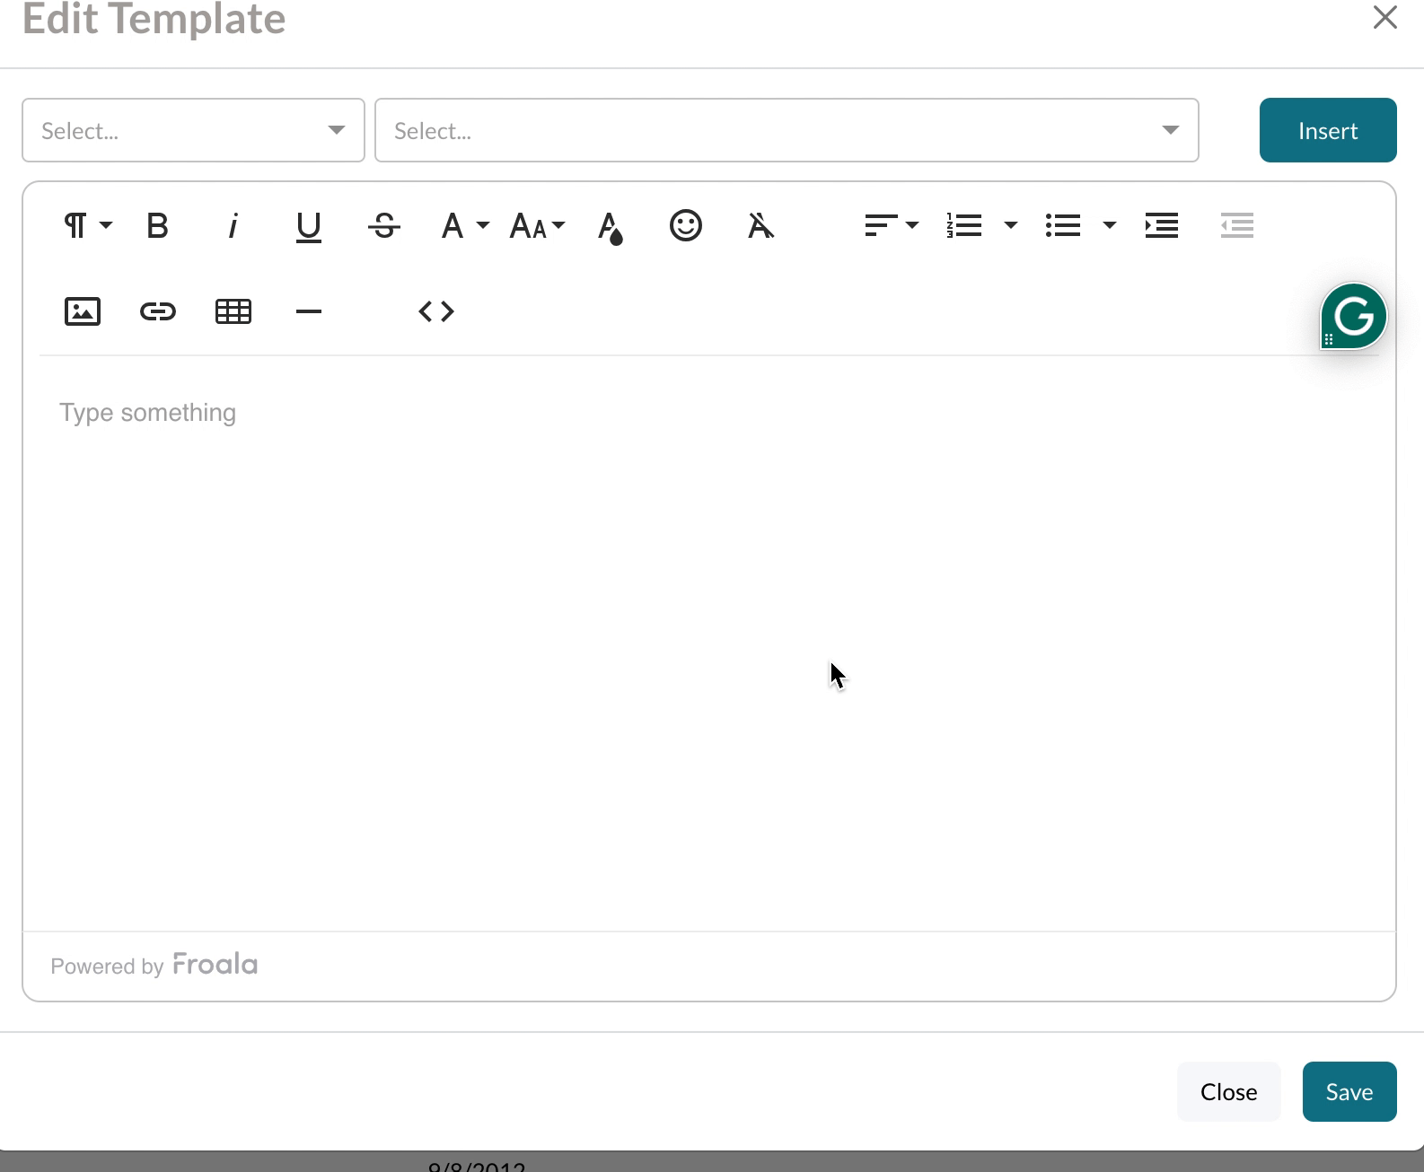Insert a table
This screenshot has width=1424, height=1172.
pyautogui.click(x=233, y=311)
